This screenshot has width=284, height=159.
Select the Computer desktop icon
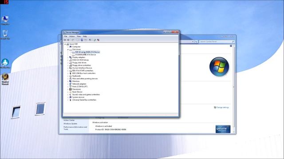point(5,20)
